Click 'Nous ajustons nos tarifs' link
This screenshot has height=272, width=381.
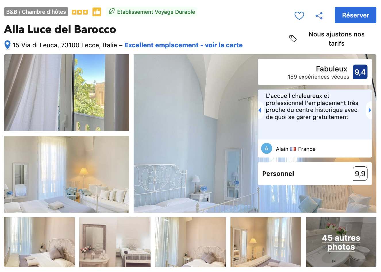tap(336, 39)
